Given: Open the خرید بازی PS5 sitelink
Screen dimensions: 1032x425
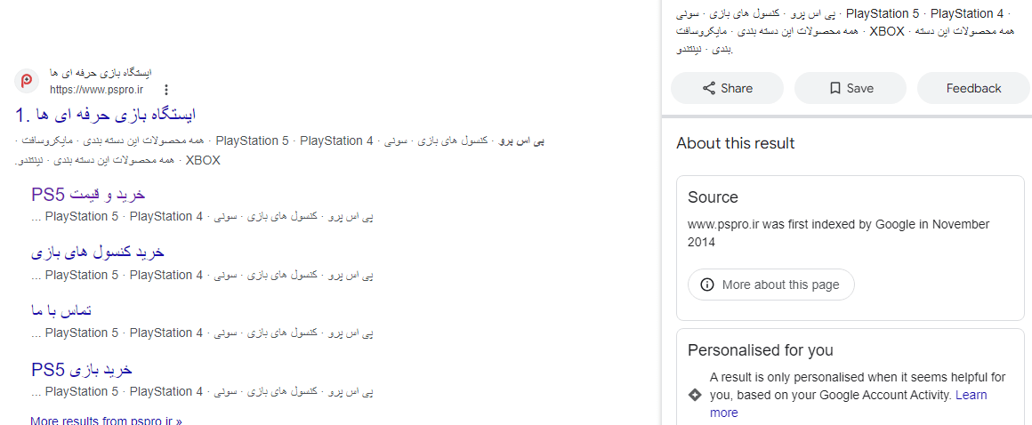Looking at the screenshot, I should tap(82, 370).
